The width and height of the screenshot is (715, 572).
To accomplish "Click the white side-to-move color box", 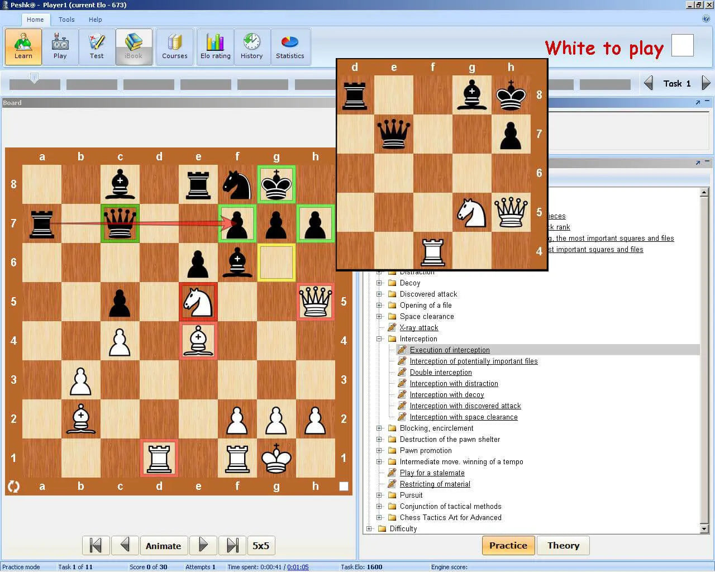I will click(x=682, y=45).
